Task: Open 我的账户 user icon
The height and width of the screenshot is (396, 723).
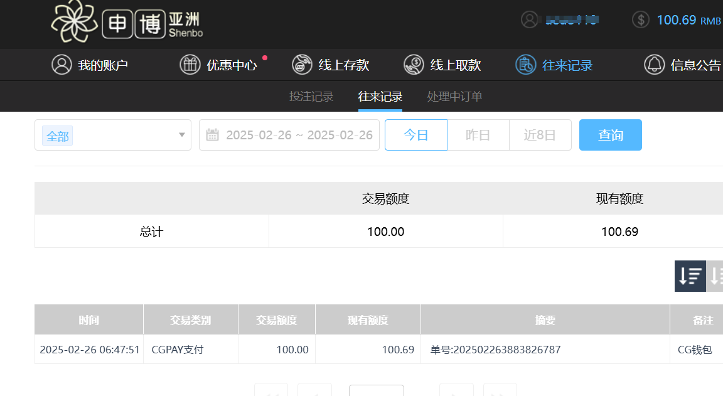Action: 62,65
